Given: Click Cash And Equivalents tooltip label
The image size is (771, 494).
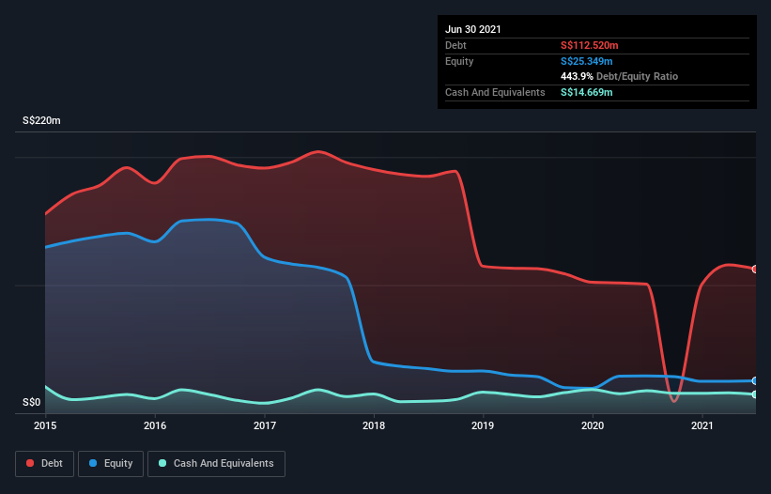Looking at the screenshot, I should (495, 92).
